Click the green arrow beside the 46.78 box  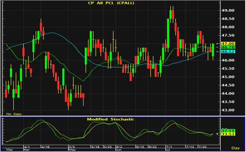pyautogui.click(x=217, y=47)
